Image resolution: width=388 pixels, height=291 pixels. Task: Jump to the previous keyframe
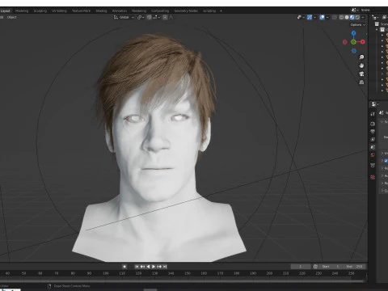click(142, 267)
